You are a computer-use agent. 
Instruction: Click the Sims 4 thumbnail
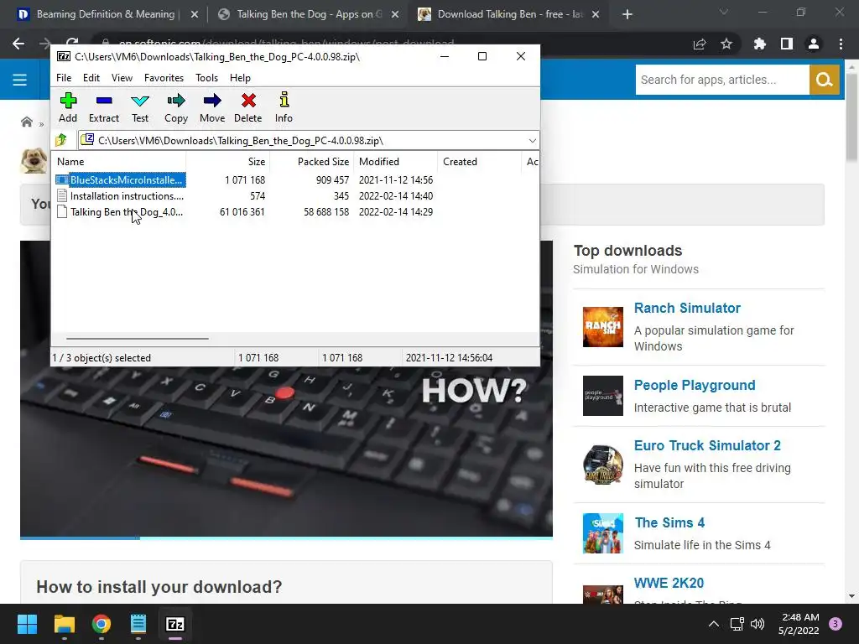(602, 533)
